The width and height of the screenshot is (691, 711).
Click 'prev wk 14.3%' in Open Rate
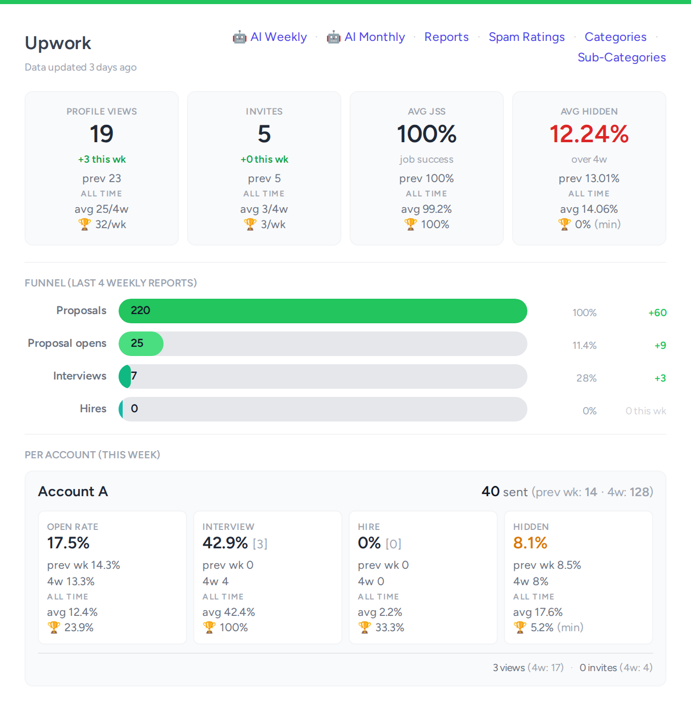tap(84, 565)
